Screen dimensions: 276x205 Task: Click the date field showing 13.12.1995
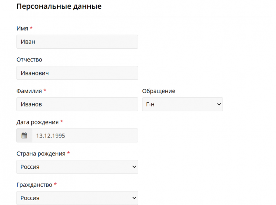[85, 136]
